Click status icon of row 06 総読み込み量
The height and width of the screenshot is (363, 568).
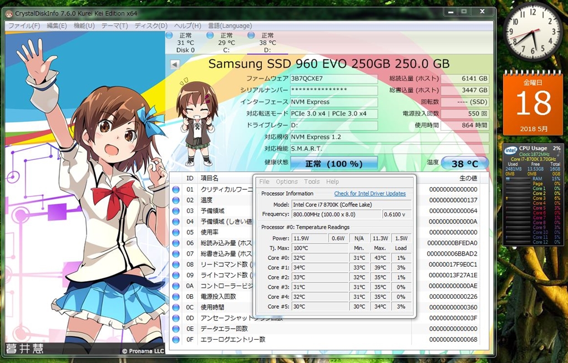click(176, 243)
